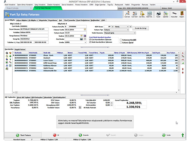This screenshot has height=141, width=190.
Task: Switch to the Kagıdı Fatura tab
Action: [x=20, y=49]
